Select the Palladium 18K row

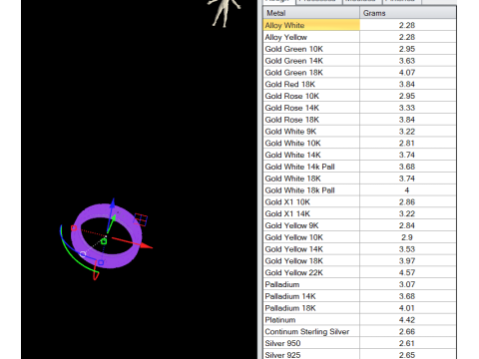(x=359, y=308)
